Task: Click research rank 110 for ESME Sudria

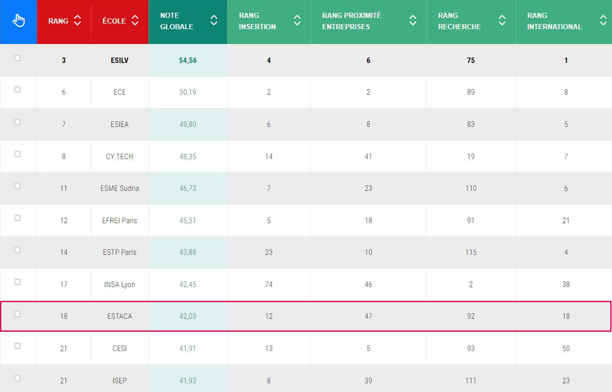Action: click(x=471, y=188)
